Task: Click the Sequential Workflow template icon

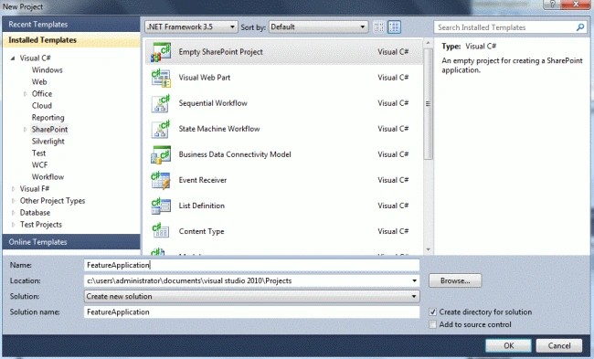Action: (x=161, y=103)
